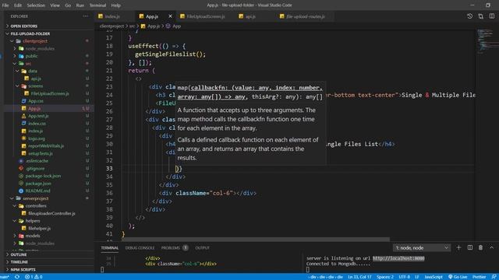Open App.css in the explorer

point(36,101)
